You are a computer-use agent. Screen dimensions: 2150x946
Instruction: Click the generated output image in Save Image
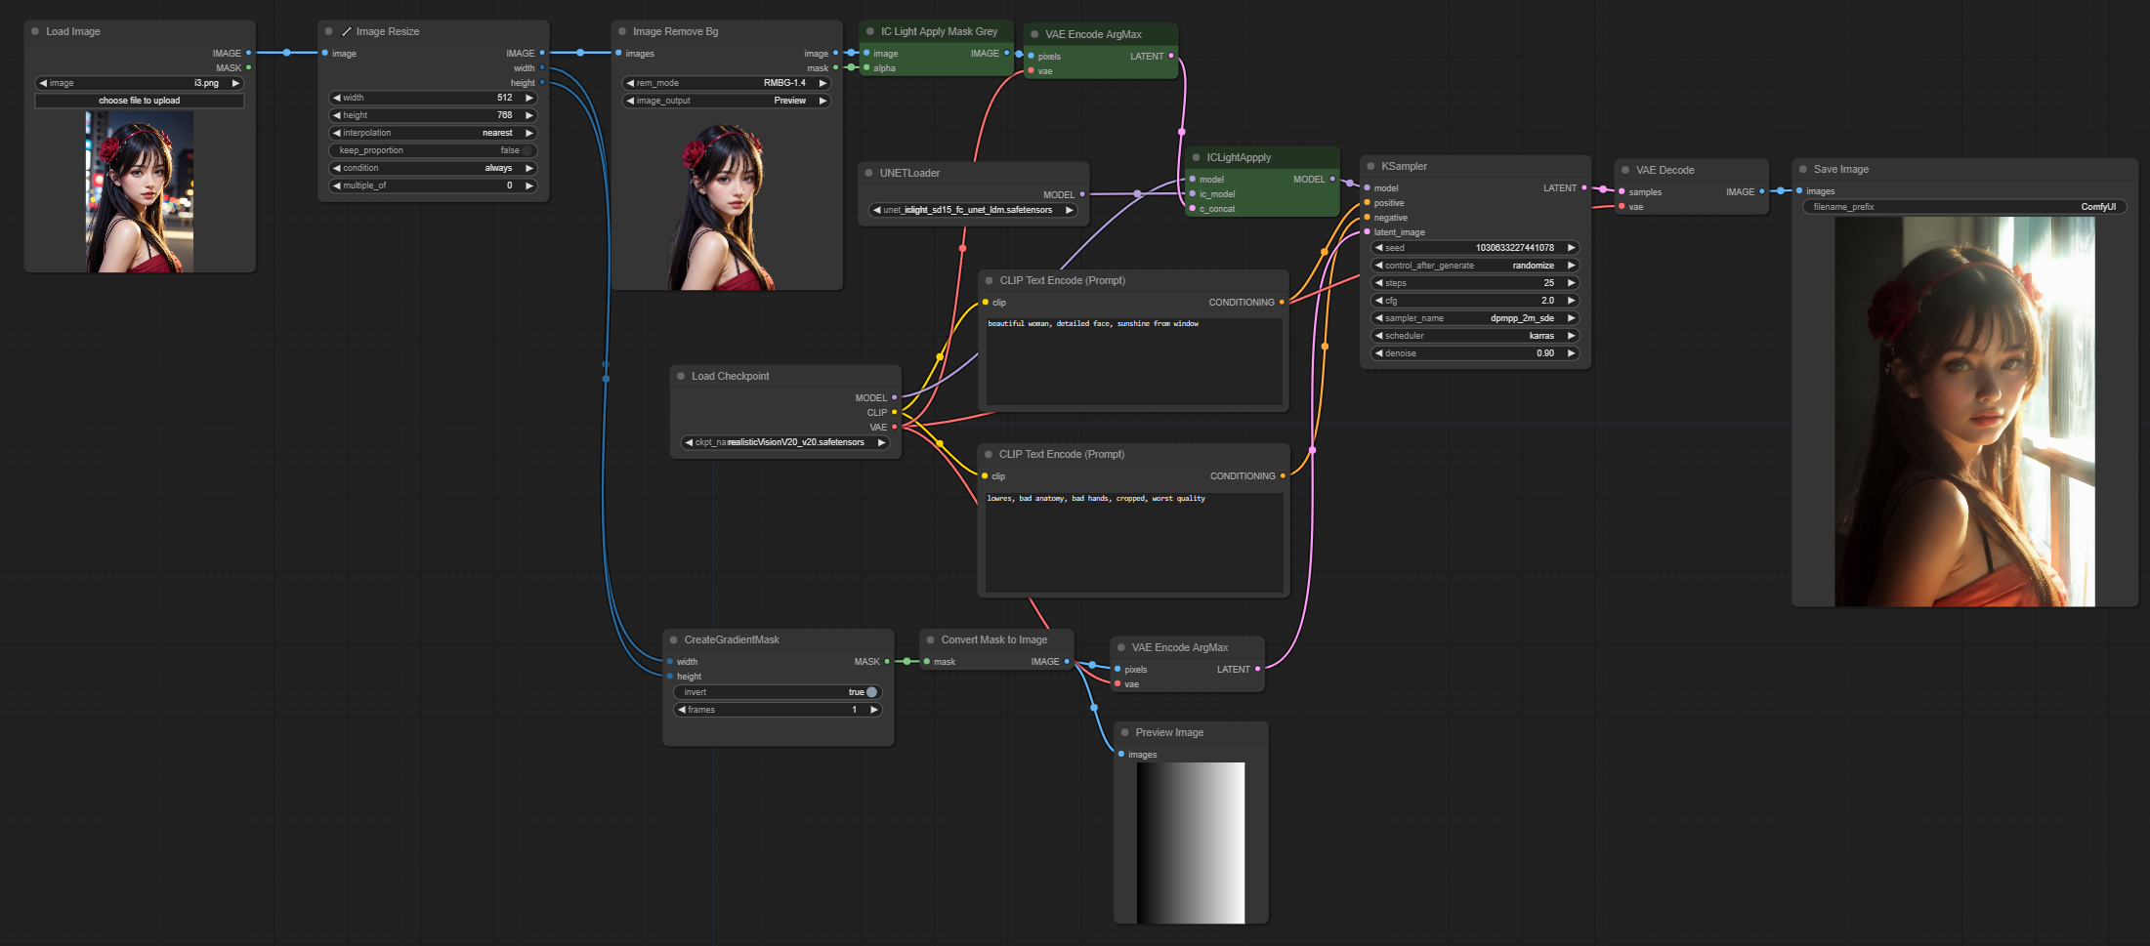coord(1964,411)
